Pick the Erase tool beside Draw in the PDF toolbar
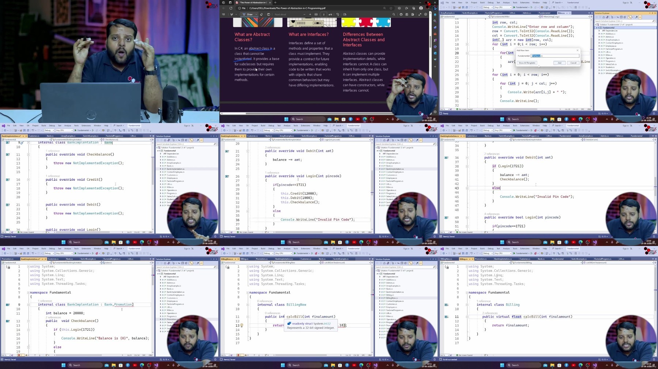This screenshot has width=658, height=369. [261, 15]
